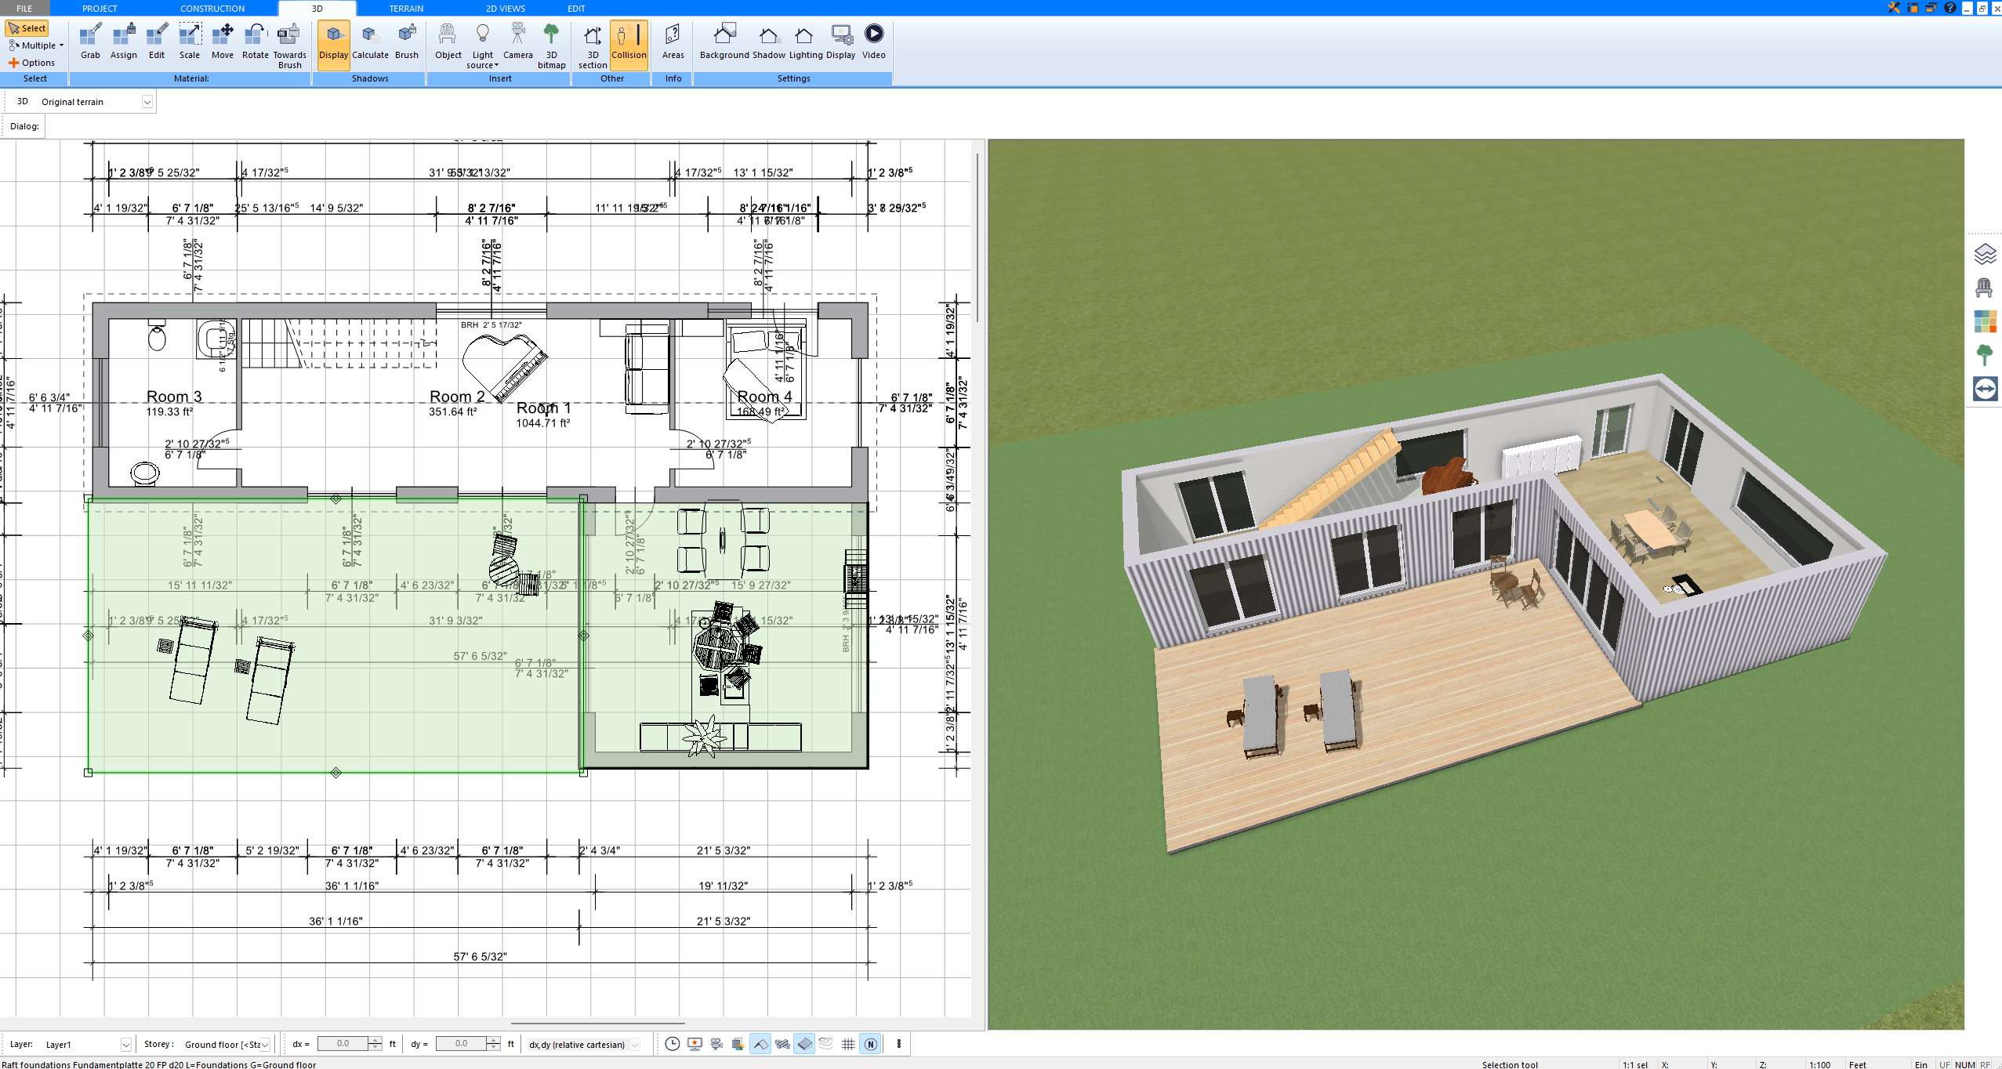The image size is (2002, 1069).
Task: Click the Assign material tool
Action: [x=123, y=42]
